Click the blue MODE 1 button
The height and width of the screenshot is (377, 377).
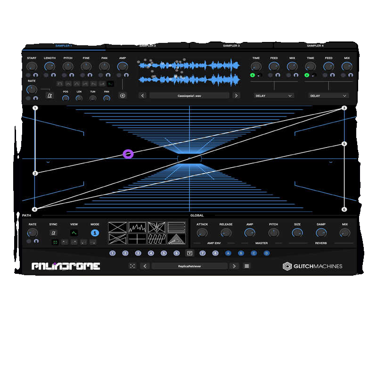pyautogui.click(x=95, y=233)
